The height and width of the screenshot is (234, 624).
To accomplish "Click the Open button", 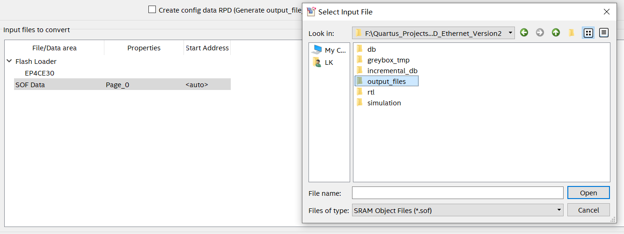I will (x=588, y=193).
